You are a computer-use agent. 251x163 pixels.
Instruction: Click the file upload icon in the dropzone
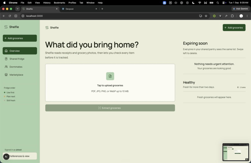pyautogui.click(x=110, y=76)
